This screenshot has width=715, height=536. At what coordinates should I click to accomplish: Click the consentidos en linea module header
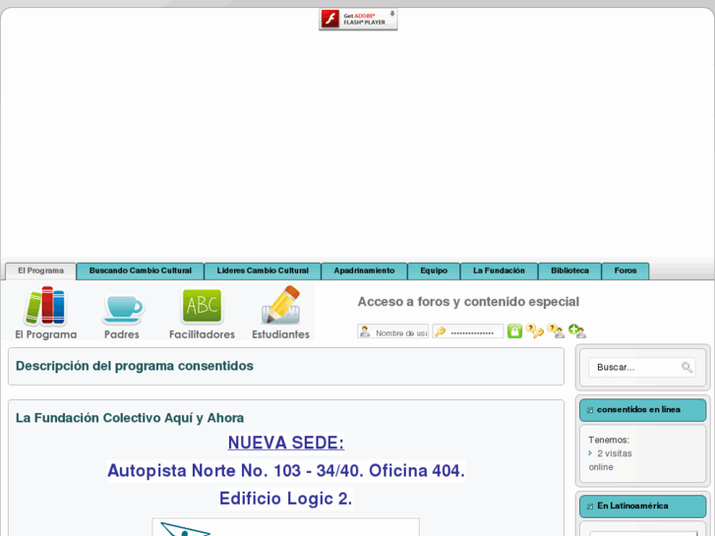coord(642,410)
